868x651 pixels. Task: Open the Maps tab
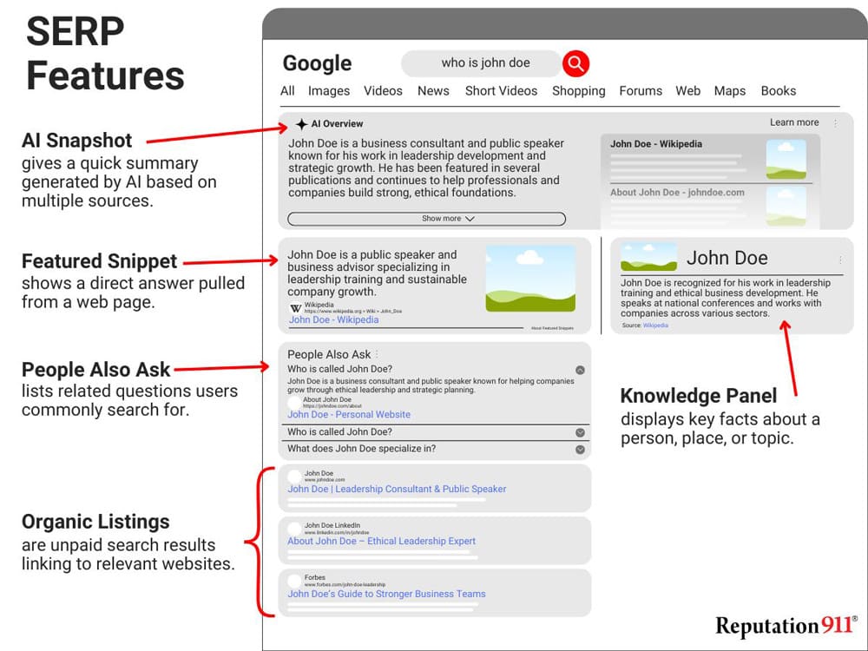click(730, 91)
